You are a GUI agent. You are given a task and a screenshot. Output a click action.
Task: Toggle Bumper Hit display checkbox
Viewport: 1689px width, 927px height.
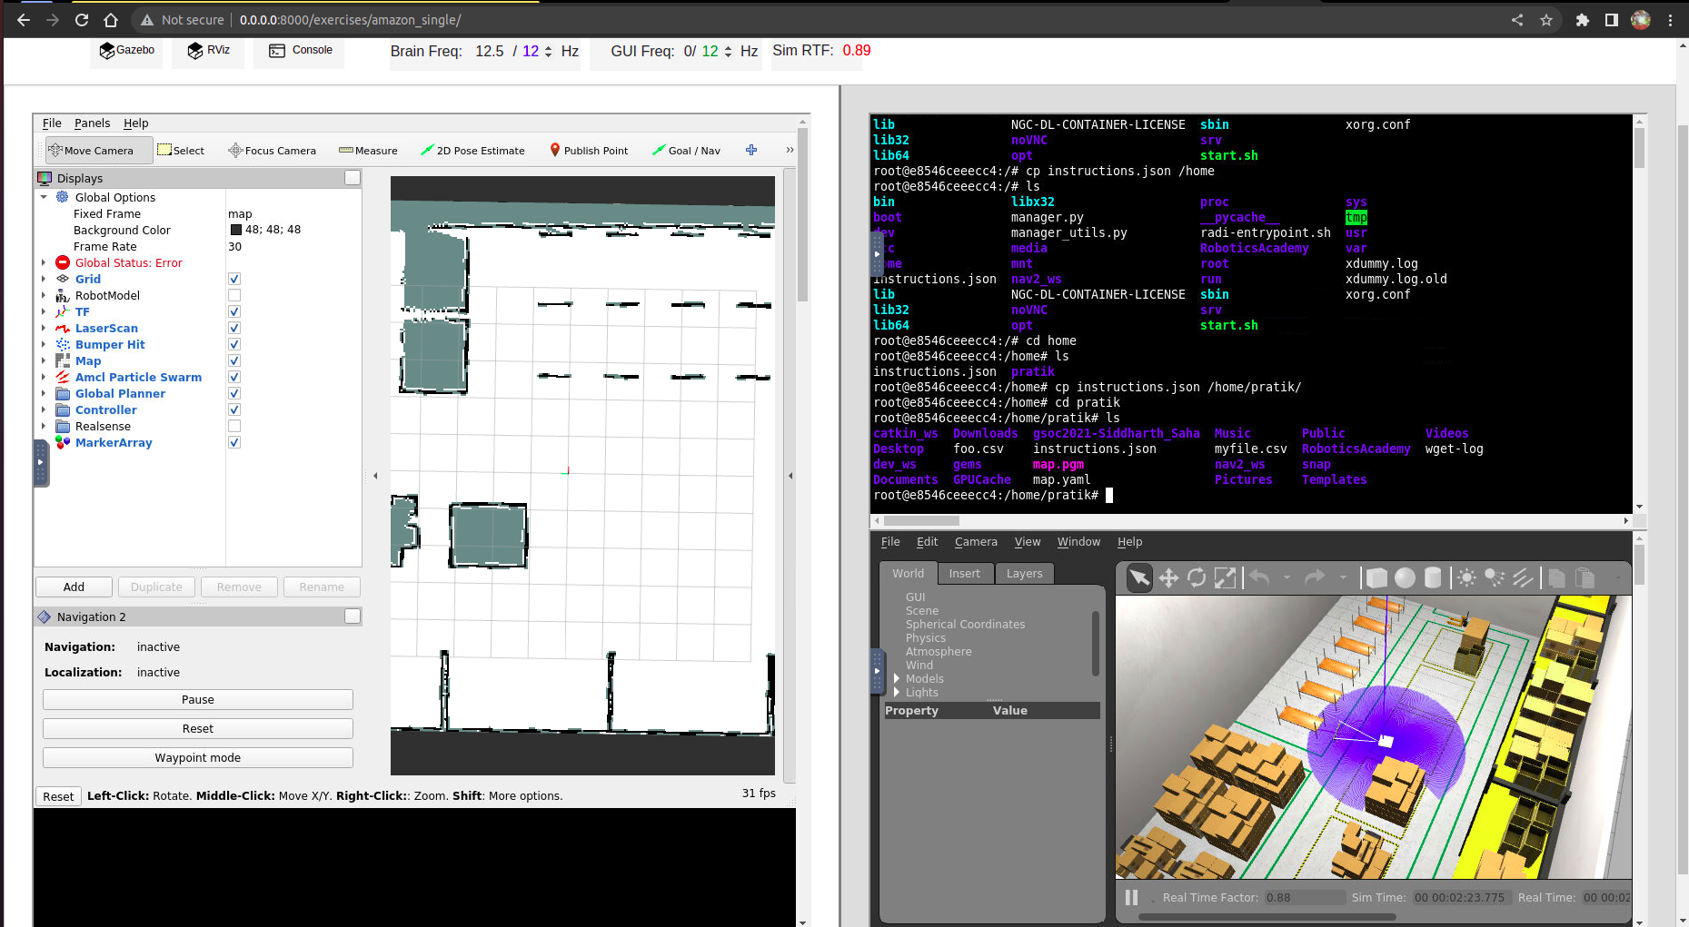234,345
